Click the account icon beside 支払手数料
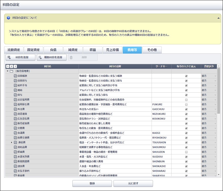Viewport: 223px width, 191px height. point(15,171)
